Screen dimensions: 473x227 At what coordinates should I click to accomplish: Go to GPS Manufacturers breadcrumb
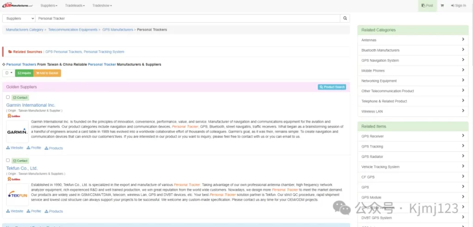click(118, 30)
